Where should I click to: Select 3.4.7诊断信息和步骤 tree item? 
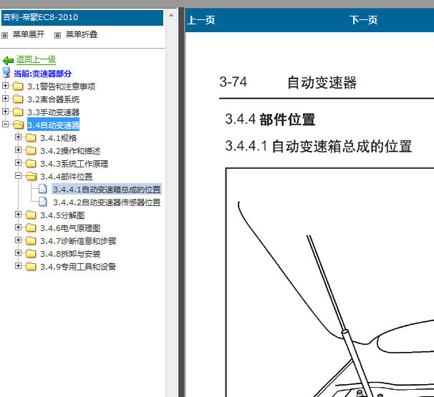[x=78, y=241]
